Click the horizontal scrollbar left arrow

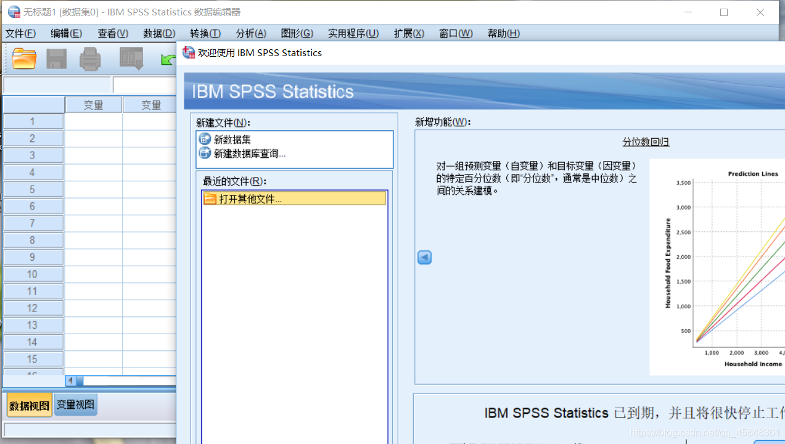(x=71, y=381)
